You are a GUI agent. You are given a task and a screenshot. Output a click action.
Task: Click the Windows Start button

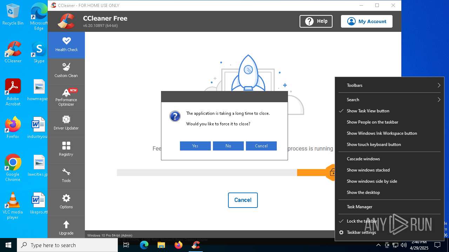point(8,245)
